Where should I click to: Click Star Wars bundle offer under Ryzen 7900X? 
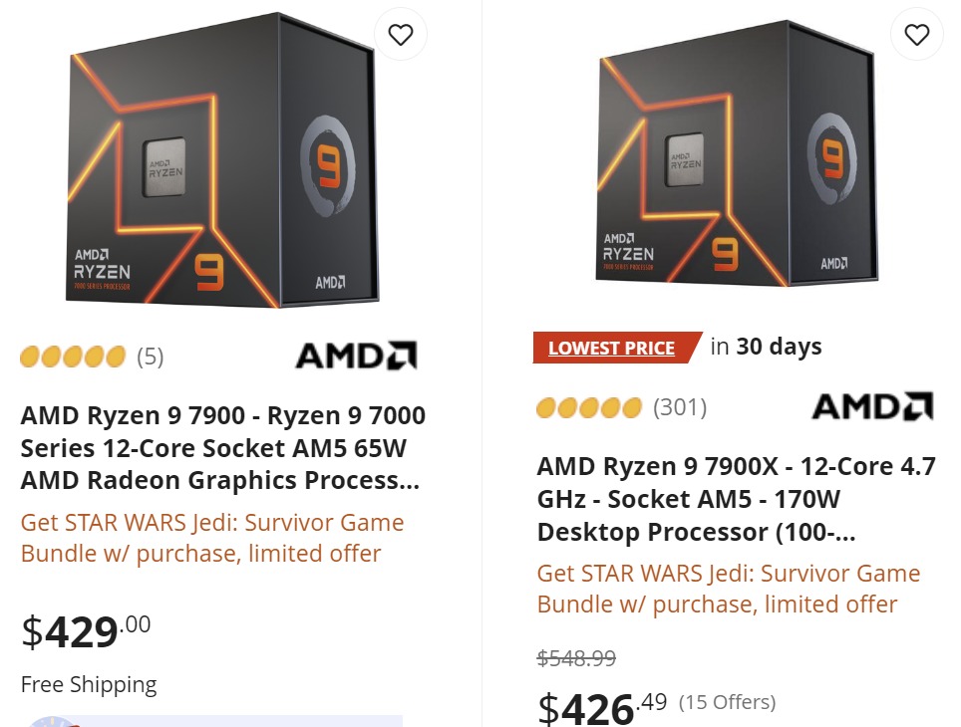point(729,589)
